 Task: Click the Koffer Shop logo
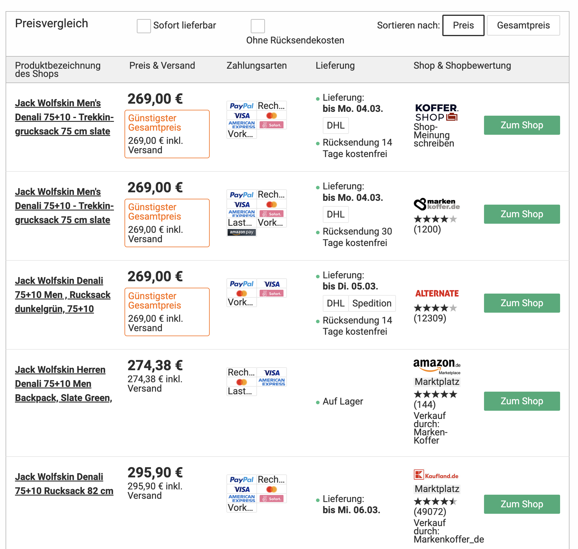[437, 112]
